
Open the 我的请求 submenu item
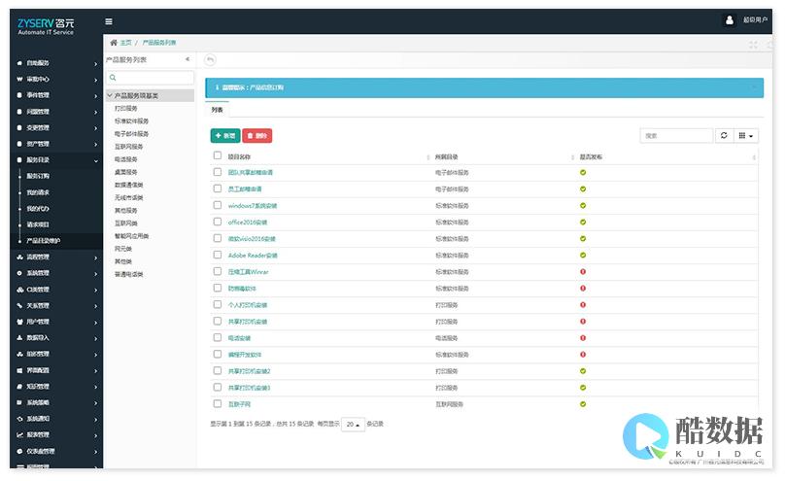pos(38,192)
